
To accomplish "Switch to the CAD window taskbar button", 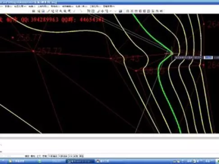I will coord(80,161).
